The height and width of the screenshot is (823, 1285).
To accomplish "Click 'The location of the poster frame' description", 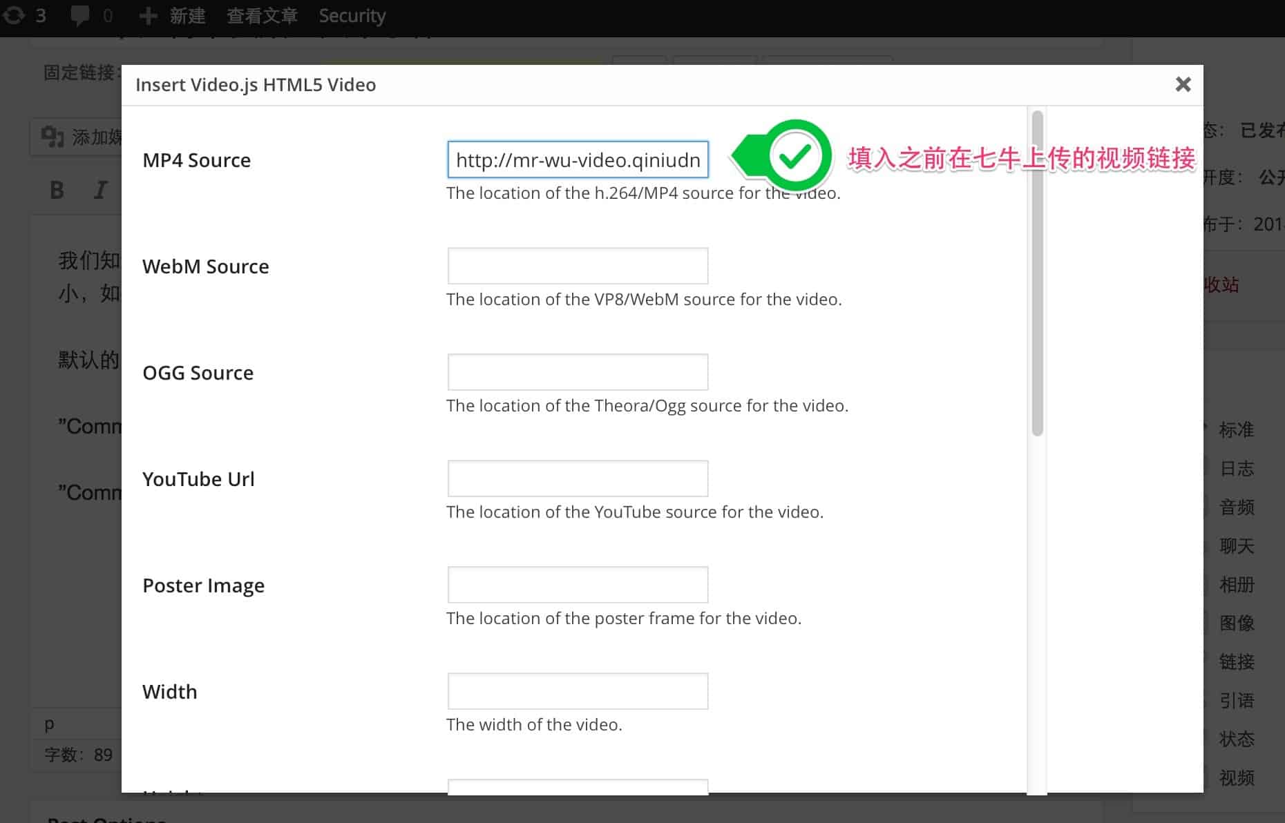I will (624, 618).
